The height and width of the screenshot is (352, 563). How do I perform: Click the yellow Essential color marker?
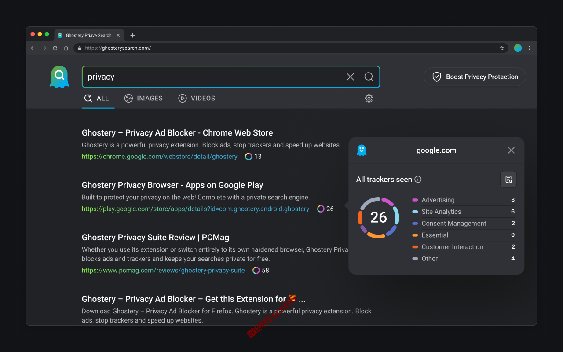click(x=415, y=235)
